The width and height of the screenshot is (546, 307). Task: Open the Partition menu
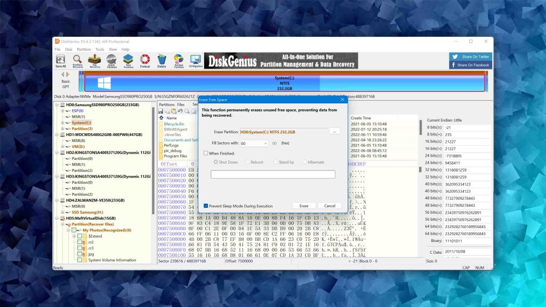83,50
